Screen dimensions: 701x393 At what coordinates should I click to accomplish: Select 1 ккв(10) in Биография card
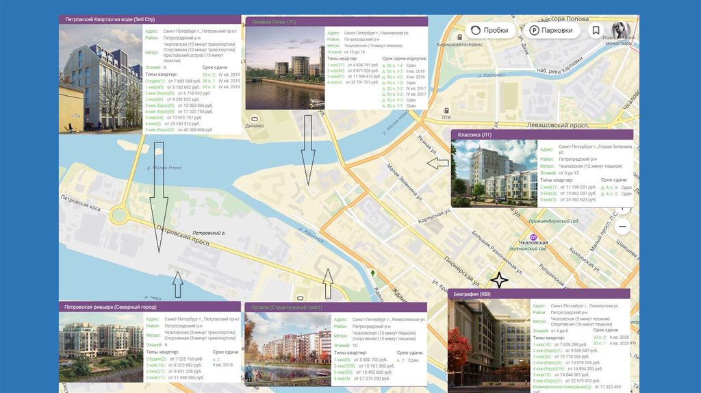pyautogui.click(x=542, y=344)
